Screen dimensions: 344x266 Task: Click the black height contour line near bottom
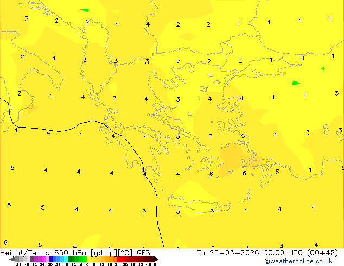[156, 217]
